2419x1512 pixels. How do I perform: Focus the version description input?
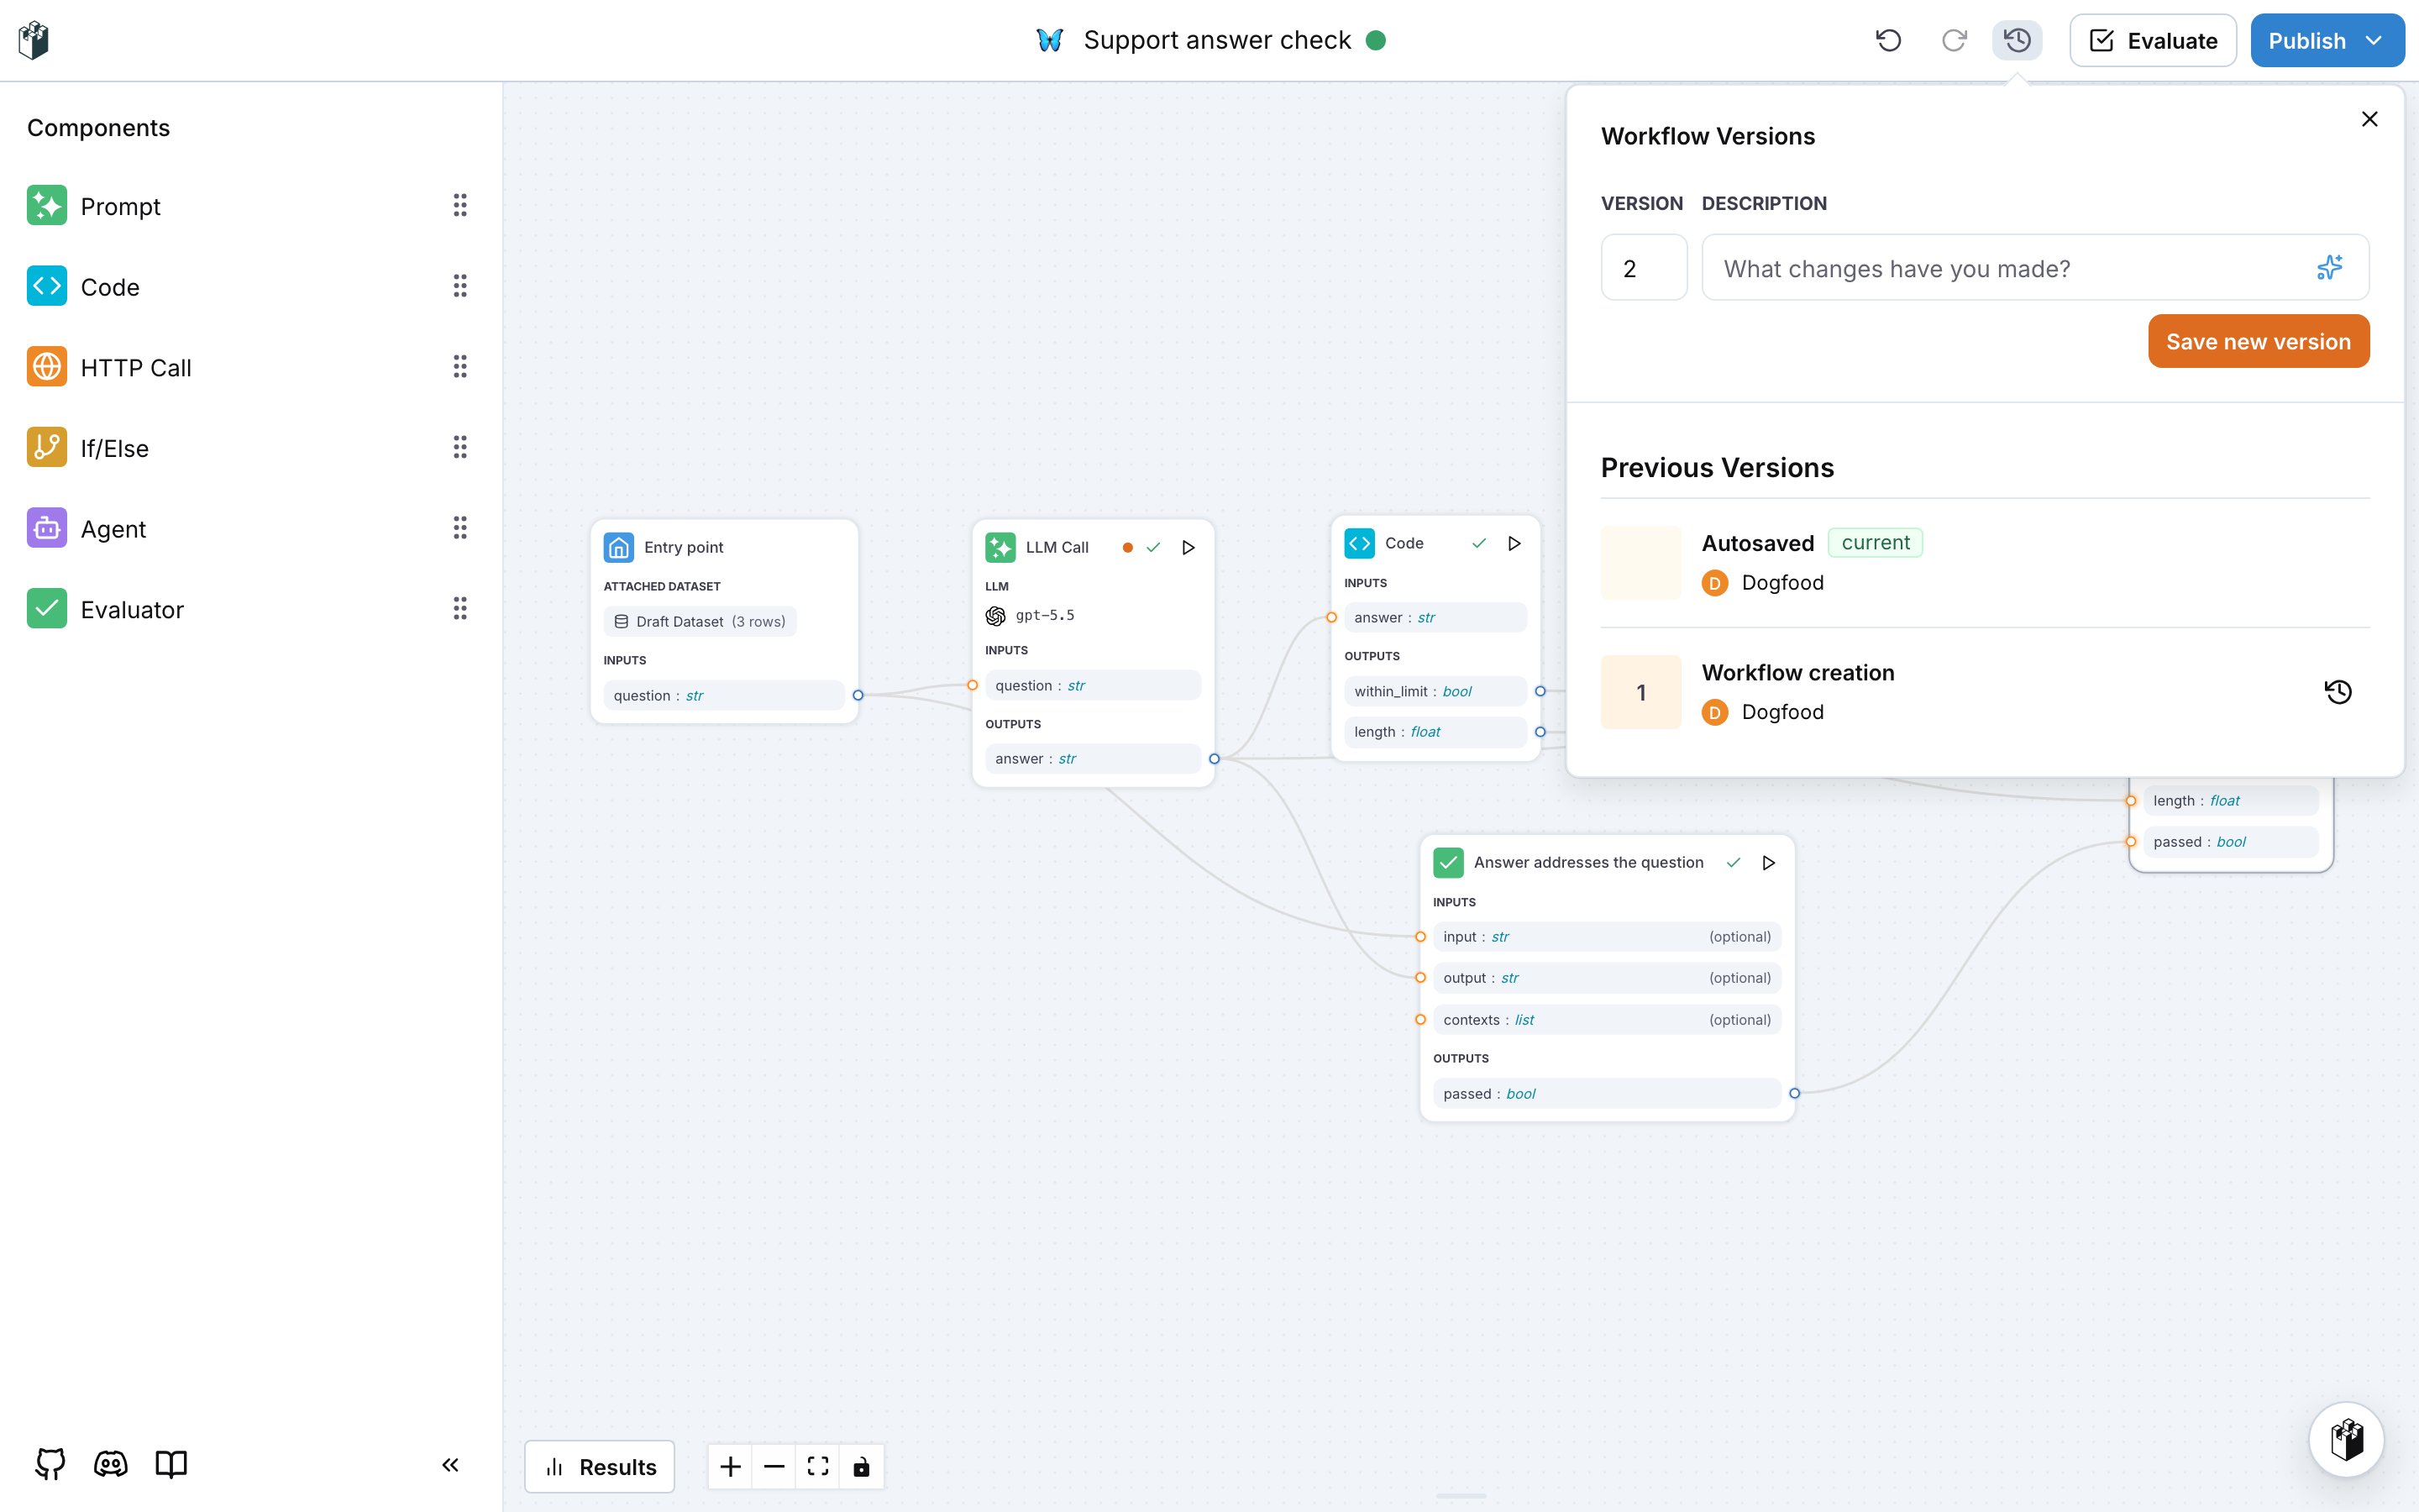click(x=2034, y=268)
